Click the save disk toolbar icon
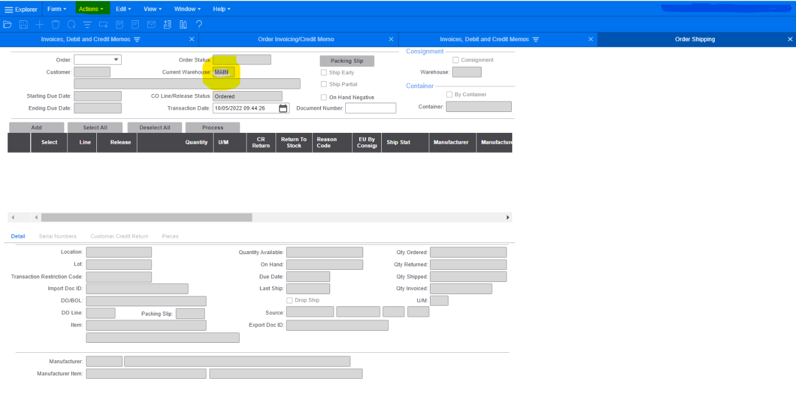Image resolution: width=796 pixels, height=409 pixels. click(x=23, y=24)
